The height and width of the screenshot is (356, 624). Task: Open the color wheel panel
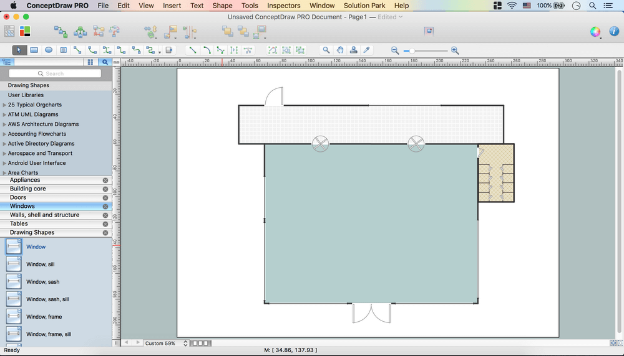click(595, 32)
